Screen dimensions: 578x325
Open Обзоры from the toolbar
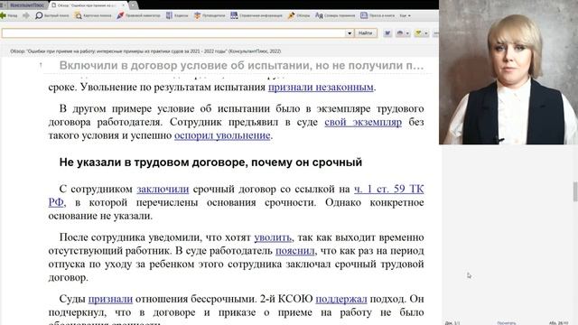point(299,15)
